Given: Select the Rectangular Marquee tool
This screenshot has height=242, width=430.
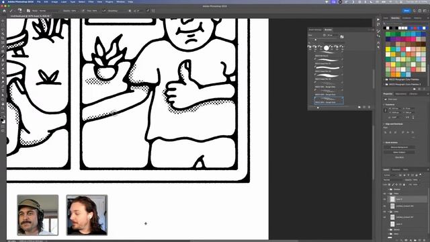Looking at the screenshot, I should point(3,25).
